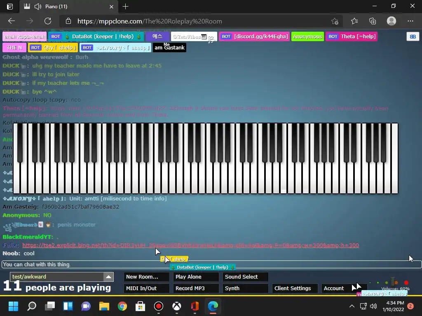Screen dimensions: 422x316
Task: Open Felix's posted bing link
Action: tap(190, 245)
